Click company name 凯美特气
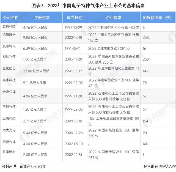Screen dimensions: 176x172 tap(9, 47)
